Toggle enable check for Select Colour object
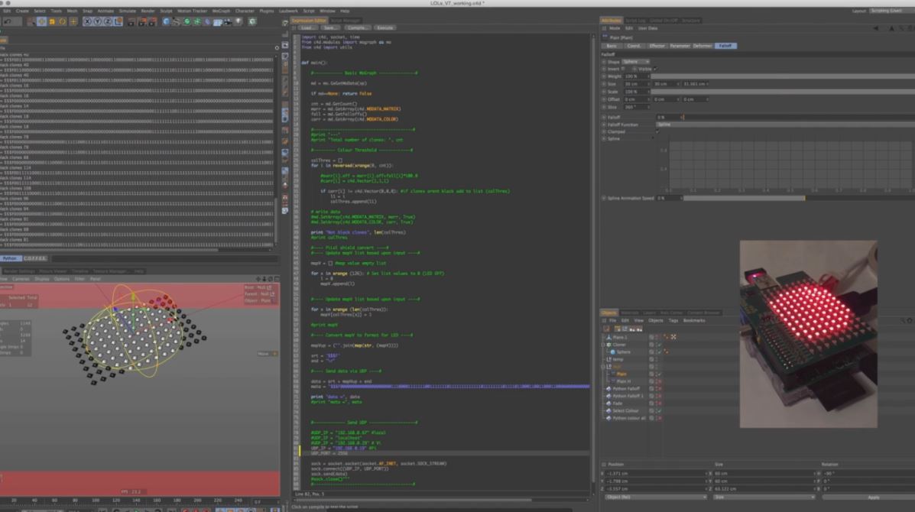This screenshot has height=512, width=915. [660, 410]
